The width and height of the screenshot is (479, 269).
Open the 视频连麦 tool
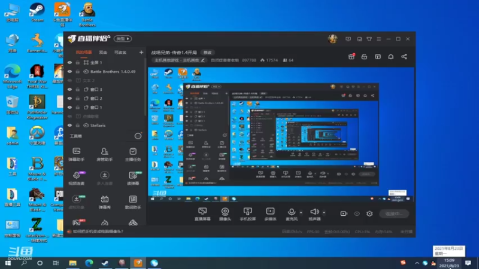point(77,178)
